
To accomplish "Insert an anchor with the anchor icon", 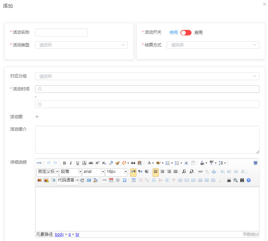I will pos(214,172).
